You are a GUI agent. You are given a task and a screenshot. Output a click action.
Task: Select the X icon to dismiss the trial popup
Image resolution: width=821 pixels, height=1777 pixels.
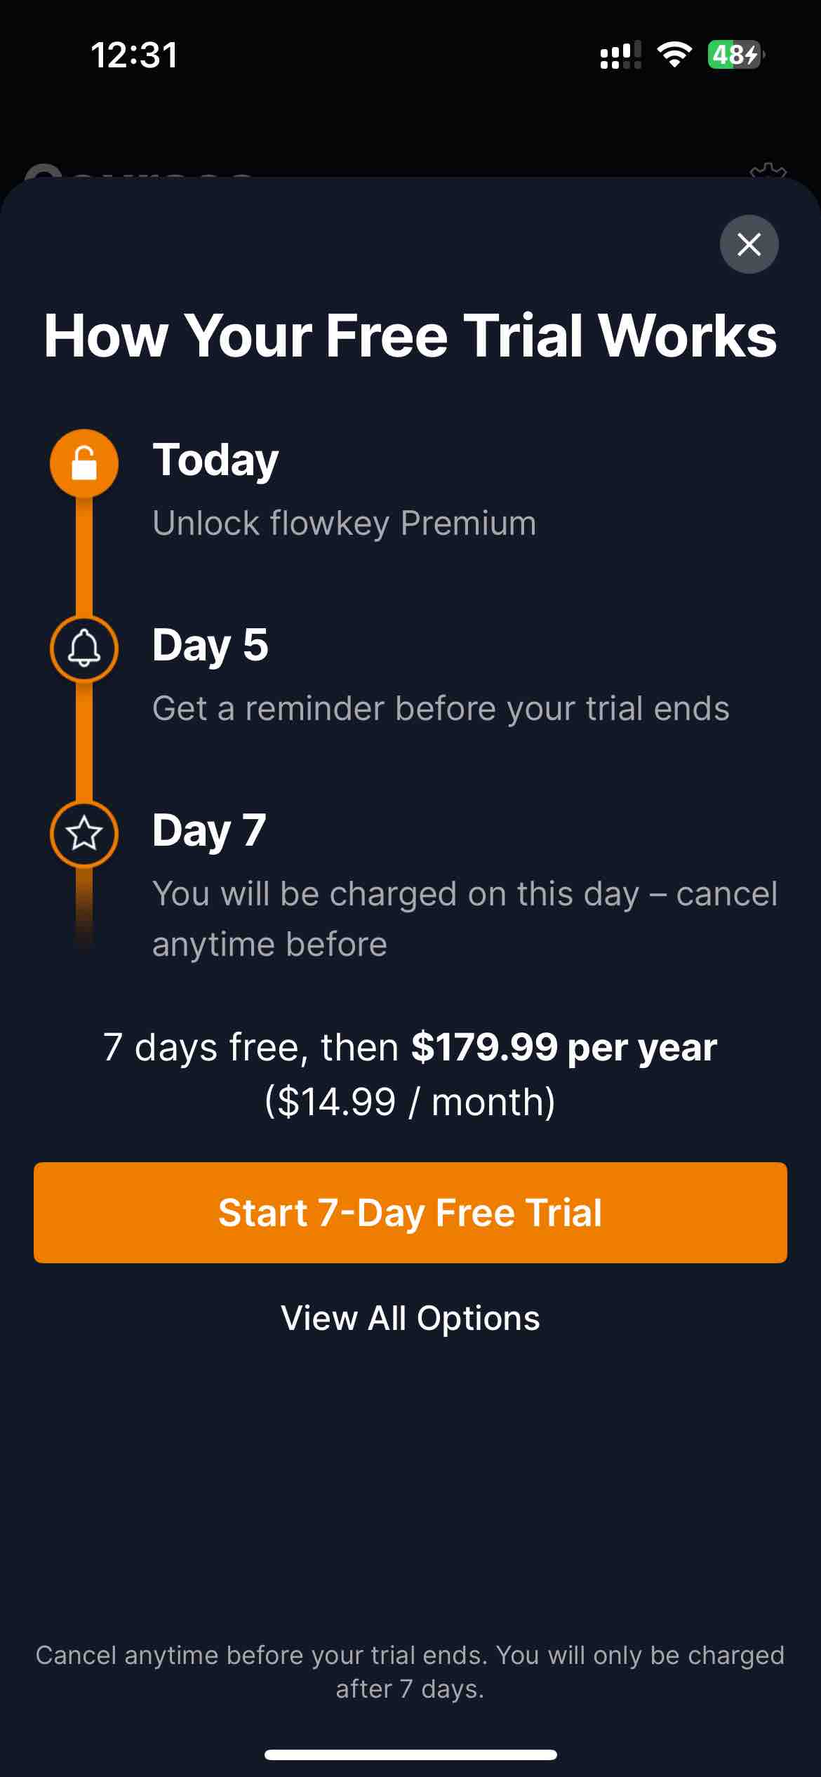(749, 245)
